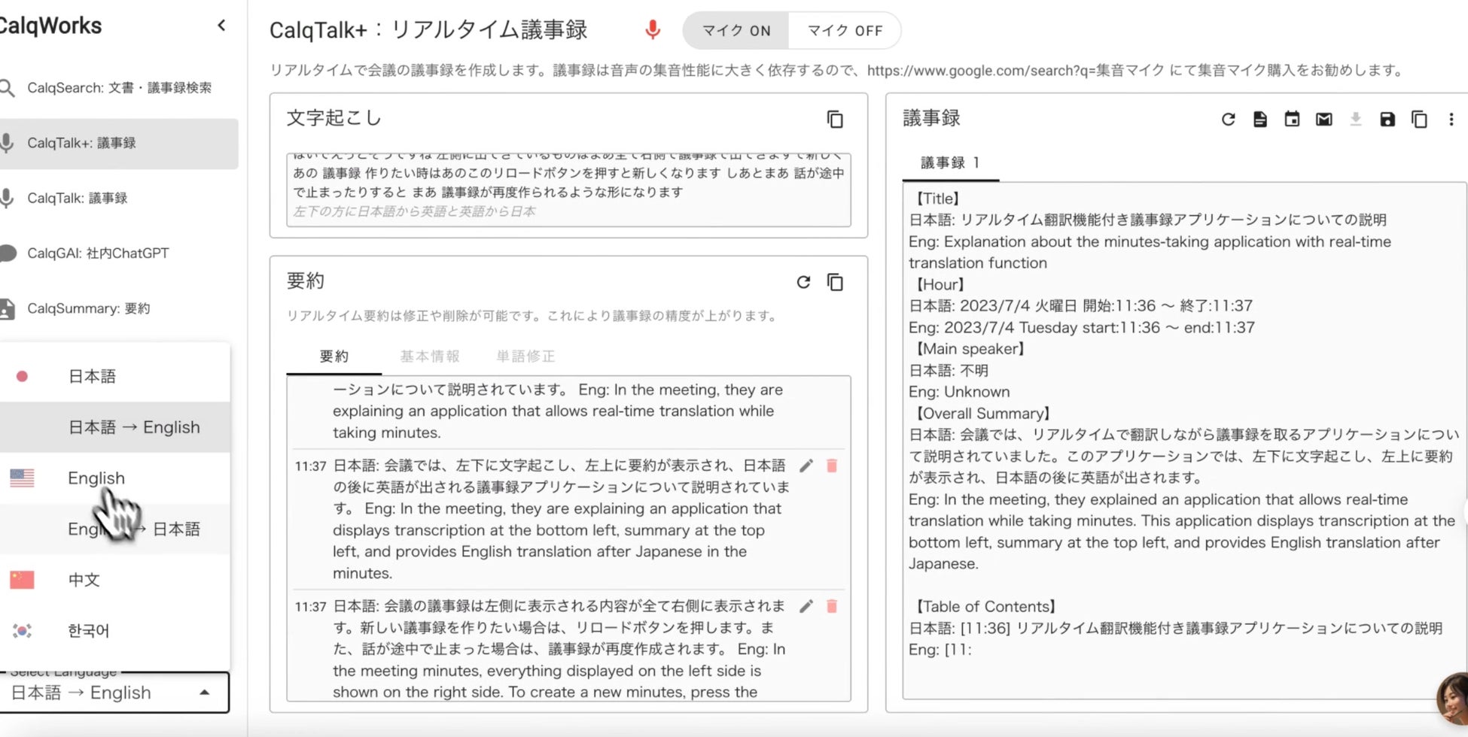
Task: Choose English → 日本語 translation option
Action: coord(115,529)
